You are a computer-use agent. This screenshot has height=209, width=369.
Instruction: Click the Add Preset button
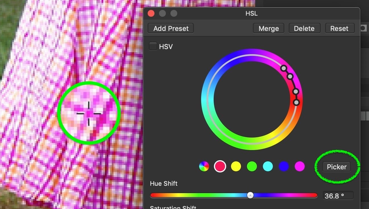[x=171, y=28]
